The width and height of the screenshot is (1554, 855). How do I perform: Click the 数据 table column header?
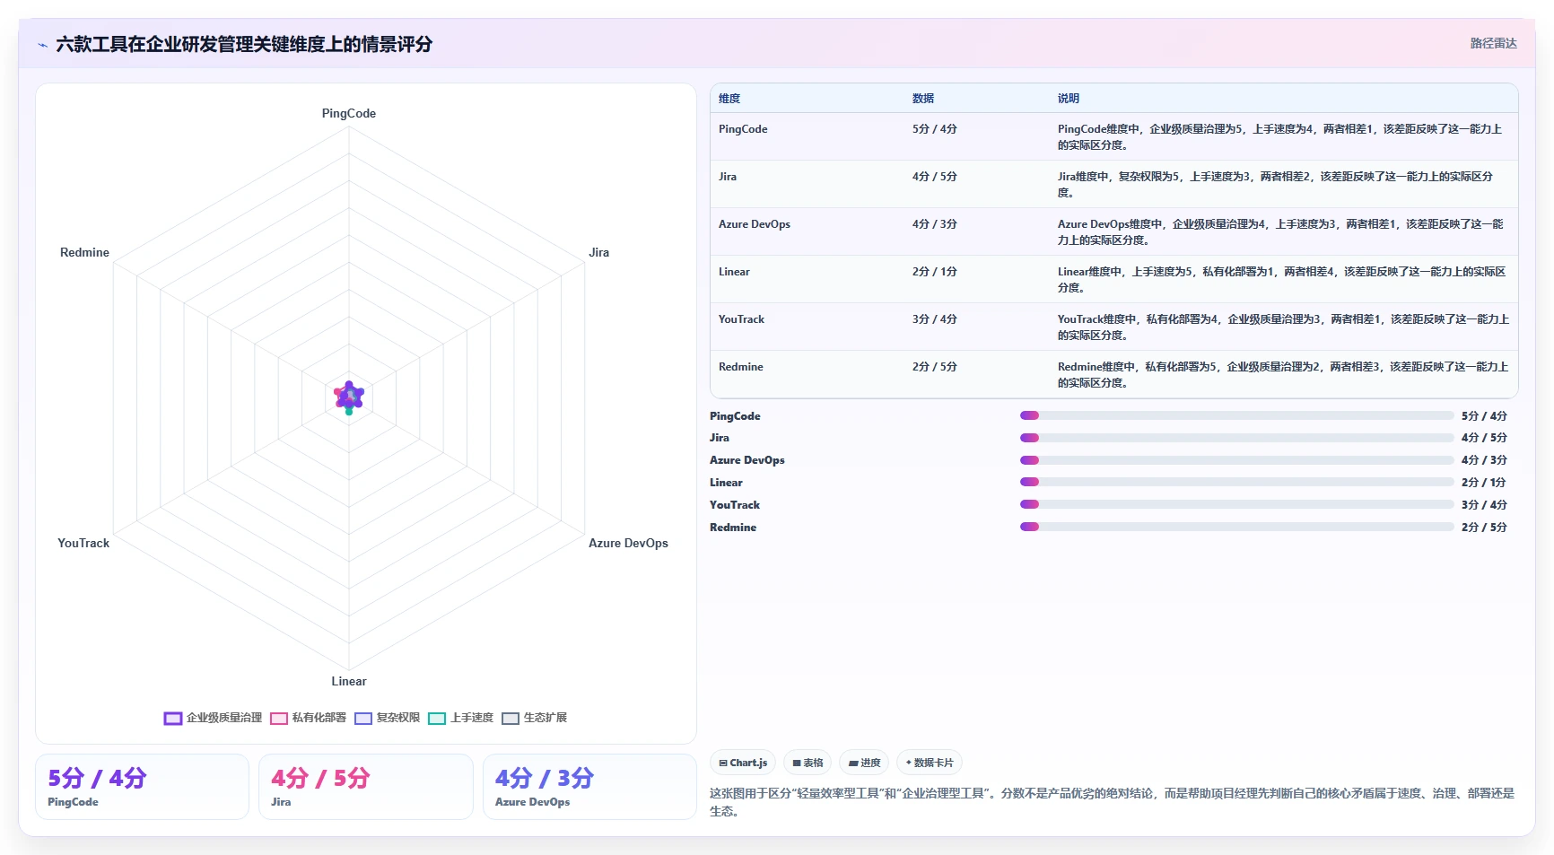(923, 99)
